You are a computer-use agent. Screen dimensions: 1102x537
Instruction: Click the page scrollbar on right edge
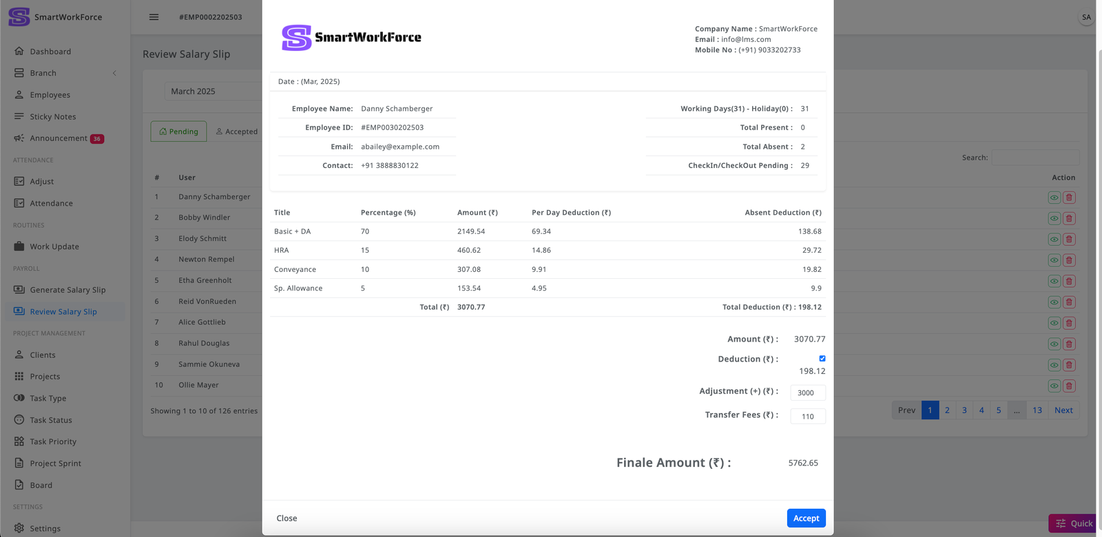click(x=1099, y=275)
